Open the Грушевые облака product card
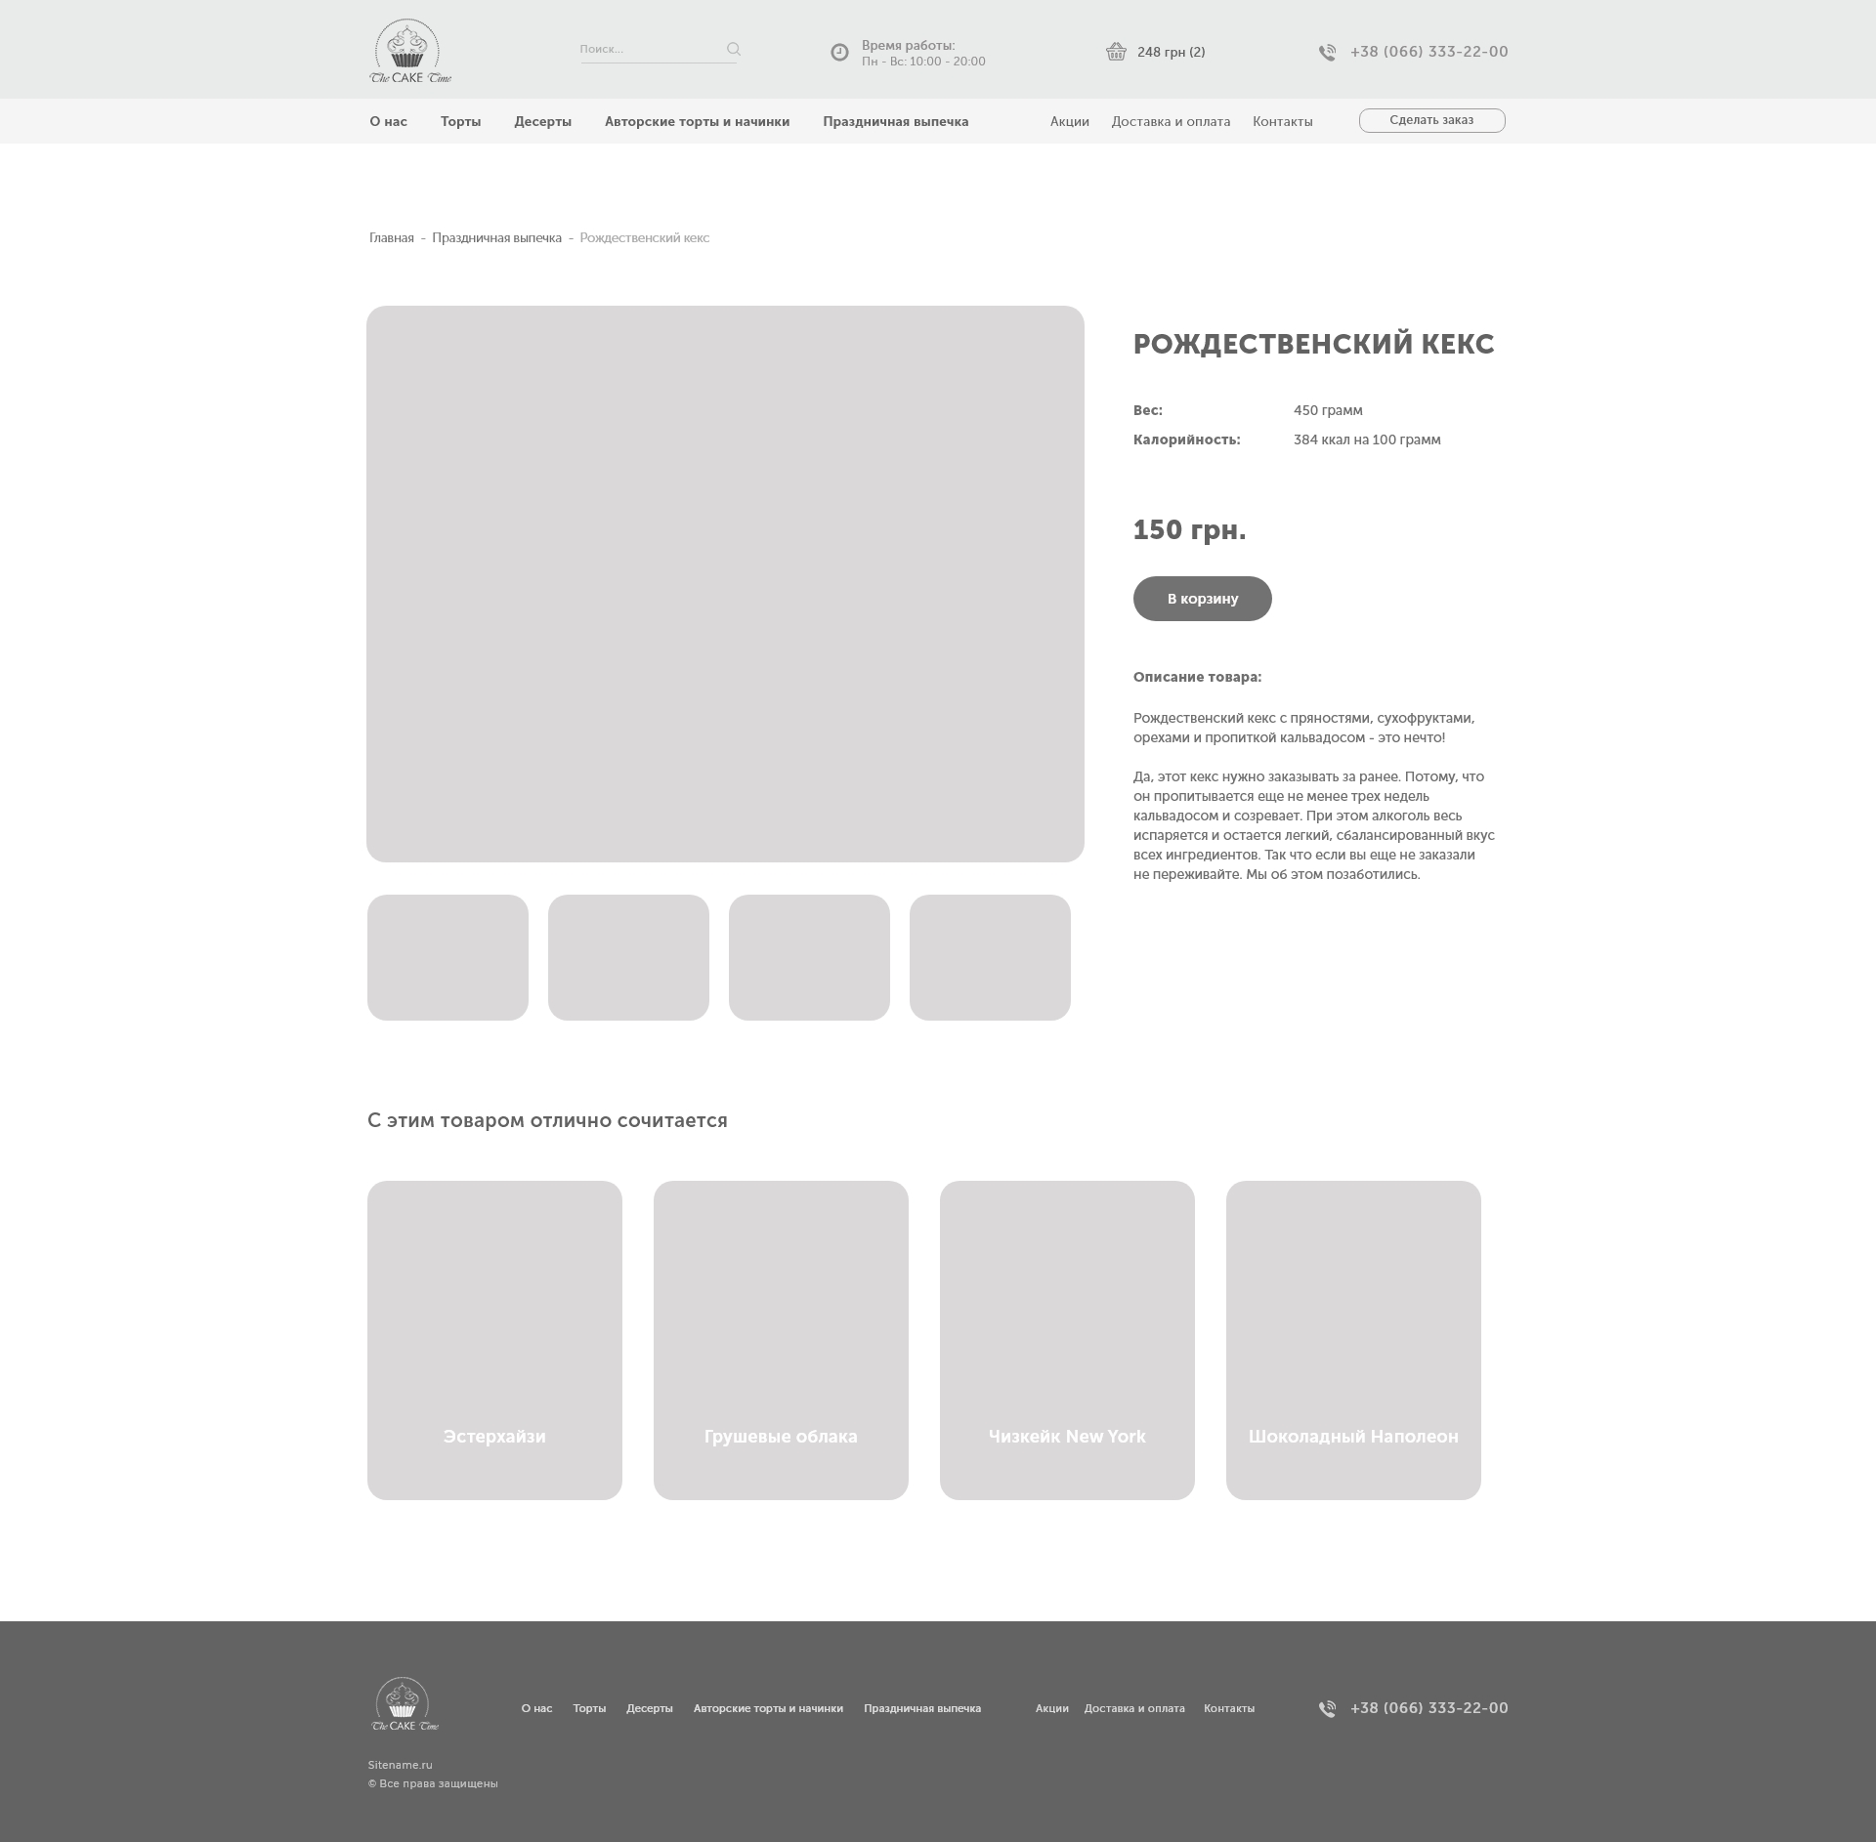Viewport: 1876px width, 1842px height. click(781, 1340)
